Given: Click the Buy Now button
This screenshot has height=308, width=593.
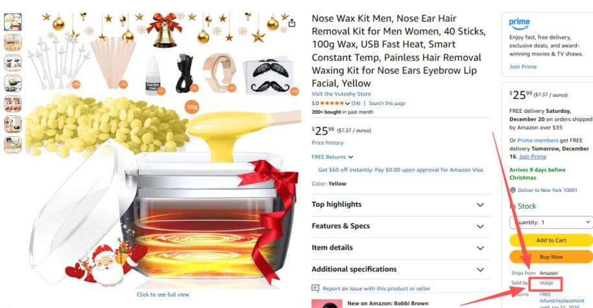Looking at the screenshot, I should (551, 257).
